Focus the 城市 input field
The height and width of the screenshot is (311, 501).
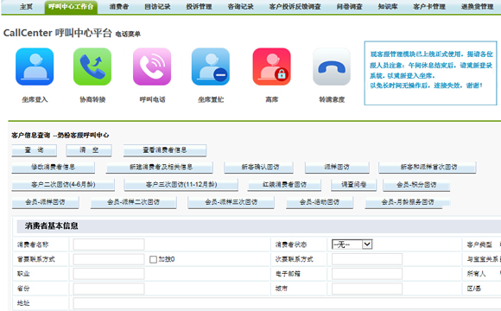point(367,289)
